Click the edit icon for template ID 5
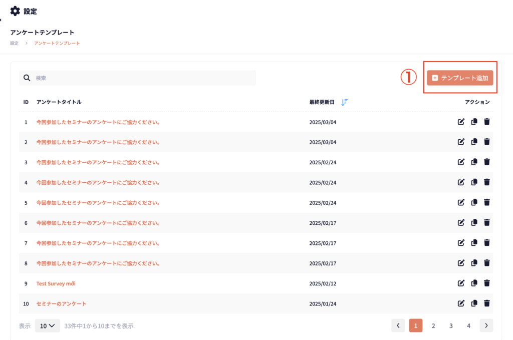The height and width of the screenshot is (340, 513). (461, 202)
